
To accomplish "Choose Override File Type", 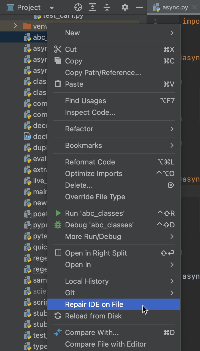I will [x=88, y=197].
